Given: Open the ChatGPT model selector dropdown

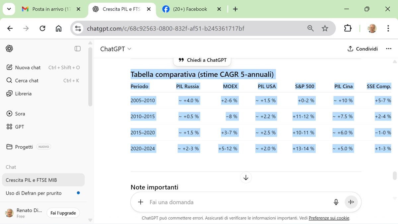Looking at the screenshot, I should (x=116, y=49).
